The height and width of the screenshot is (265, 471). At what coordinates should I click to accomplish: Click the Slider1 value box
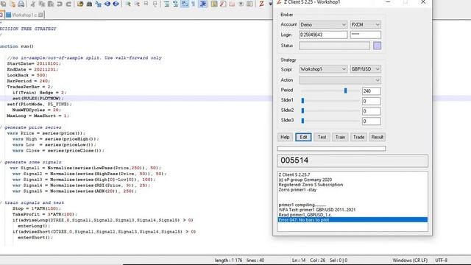371,102
